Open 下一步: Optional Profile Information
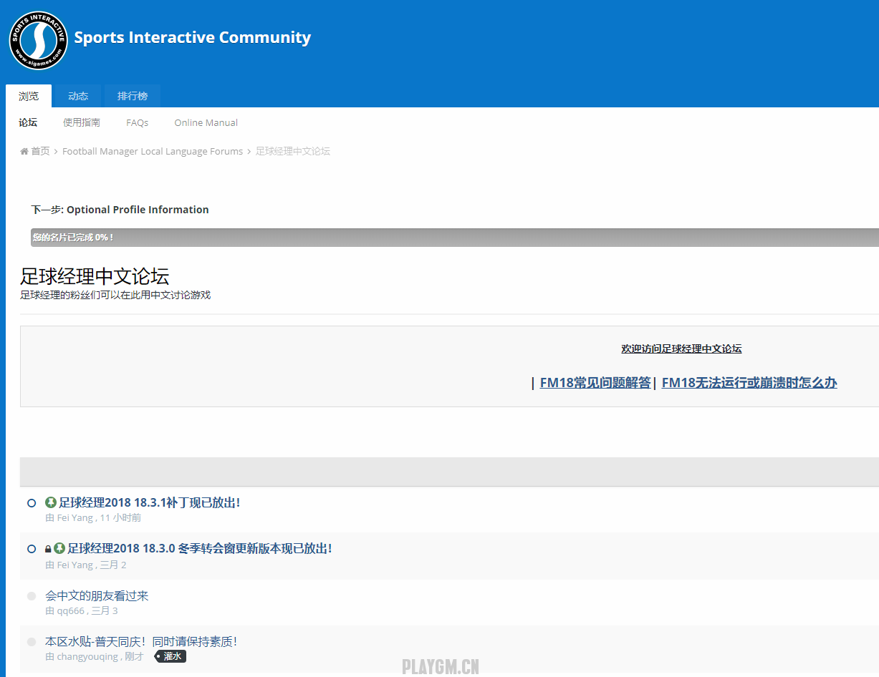 click(x=120, y=210)
